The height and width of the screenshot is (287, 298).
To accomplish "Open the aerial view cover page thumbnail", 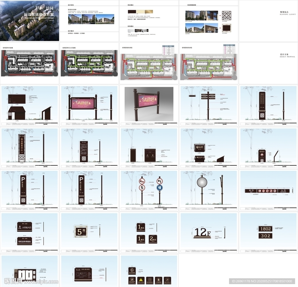I will pyautogui.click(x=30, y=21).
